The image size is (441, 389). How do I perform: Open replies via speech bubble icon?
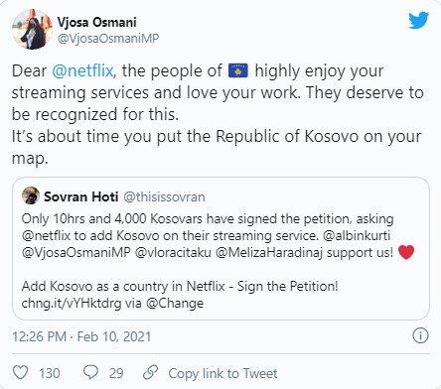90,372
